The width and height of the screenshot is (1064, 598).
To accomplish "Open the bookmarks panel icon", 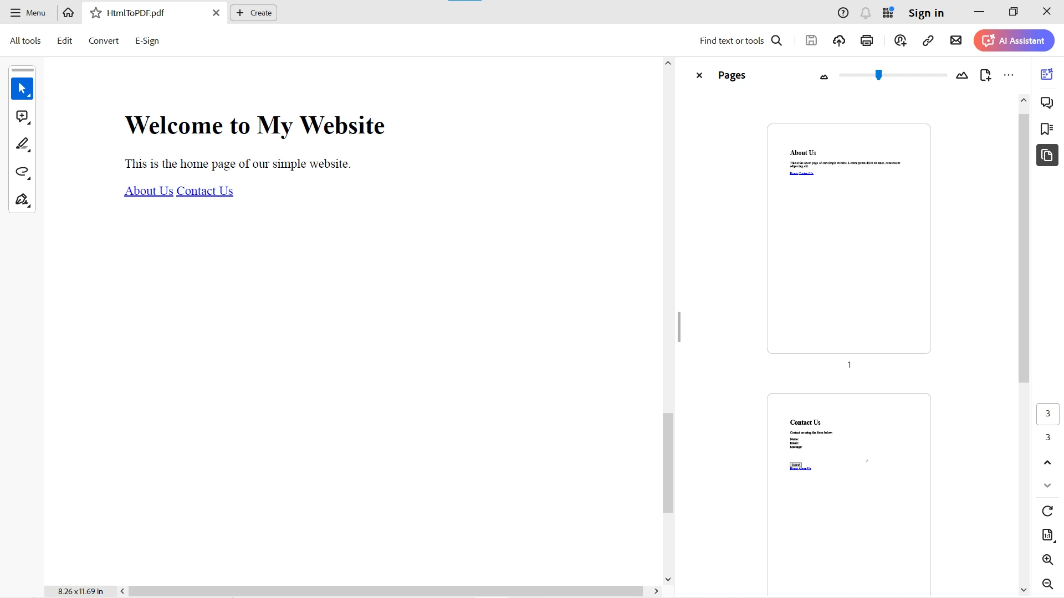I will (1047, 129).
